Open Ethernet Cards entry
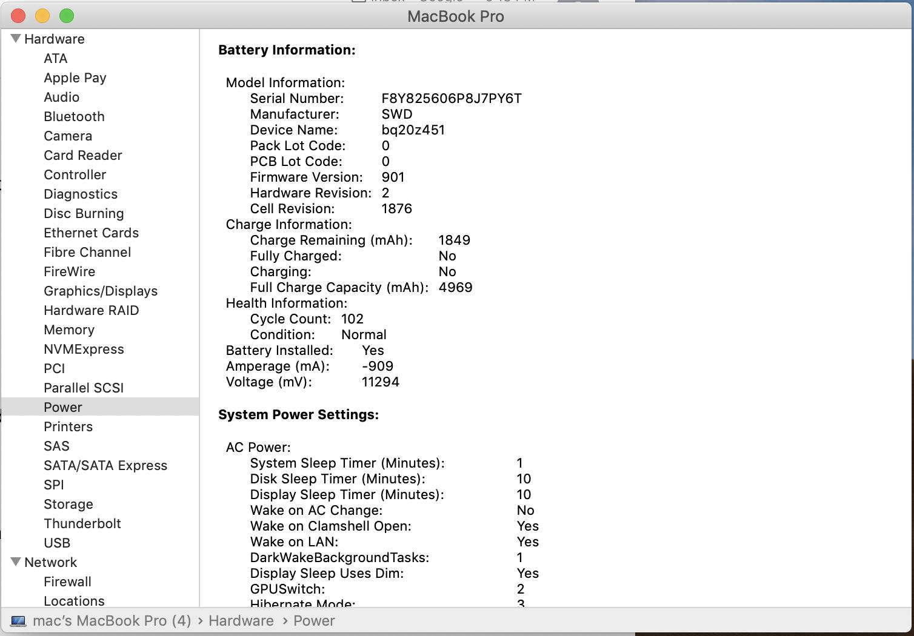Screen dimensions: 914x636 (x=92, y=233)
